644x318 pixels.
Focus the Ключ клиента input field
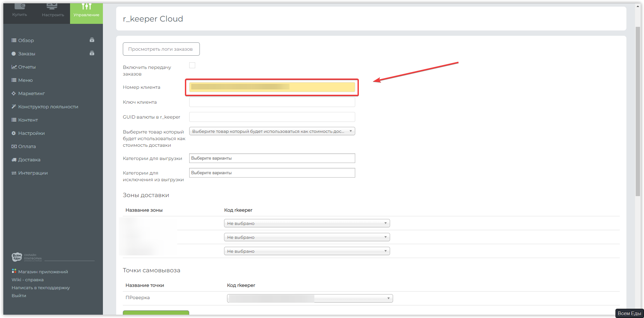[272, 102]
